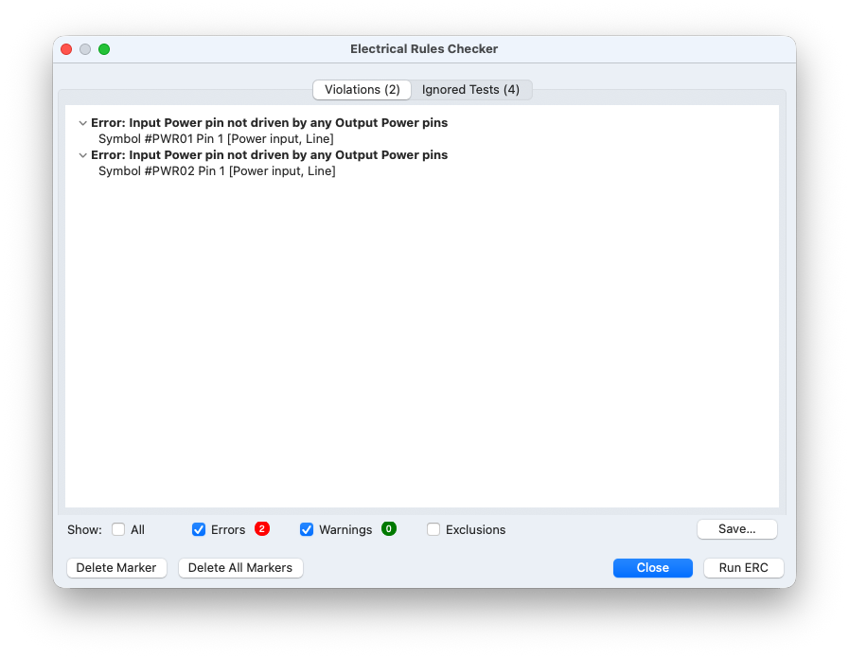Viewport: 849px width, 658px height.
Task: Disable the Warnings checkbox
Action: tap(307, 529)
